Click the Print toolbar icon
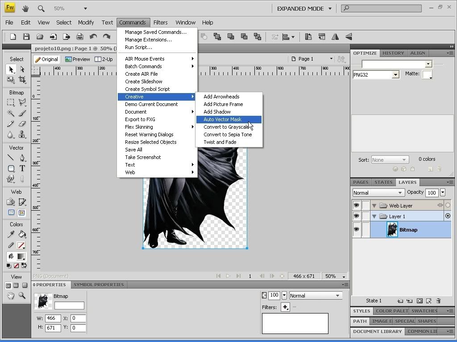Viewport: 457px width, 342px height. pos(79,37)
